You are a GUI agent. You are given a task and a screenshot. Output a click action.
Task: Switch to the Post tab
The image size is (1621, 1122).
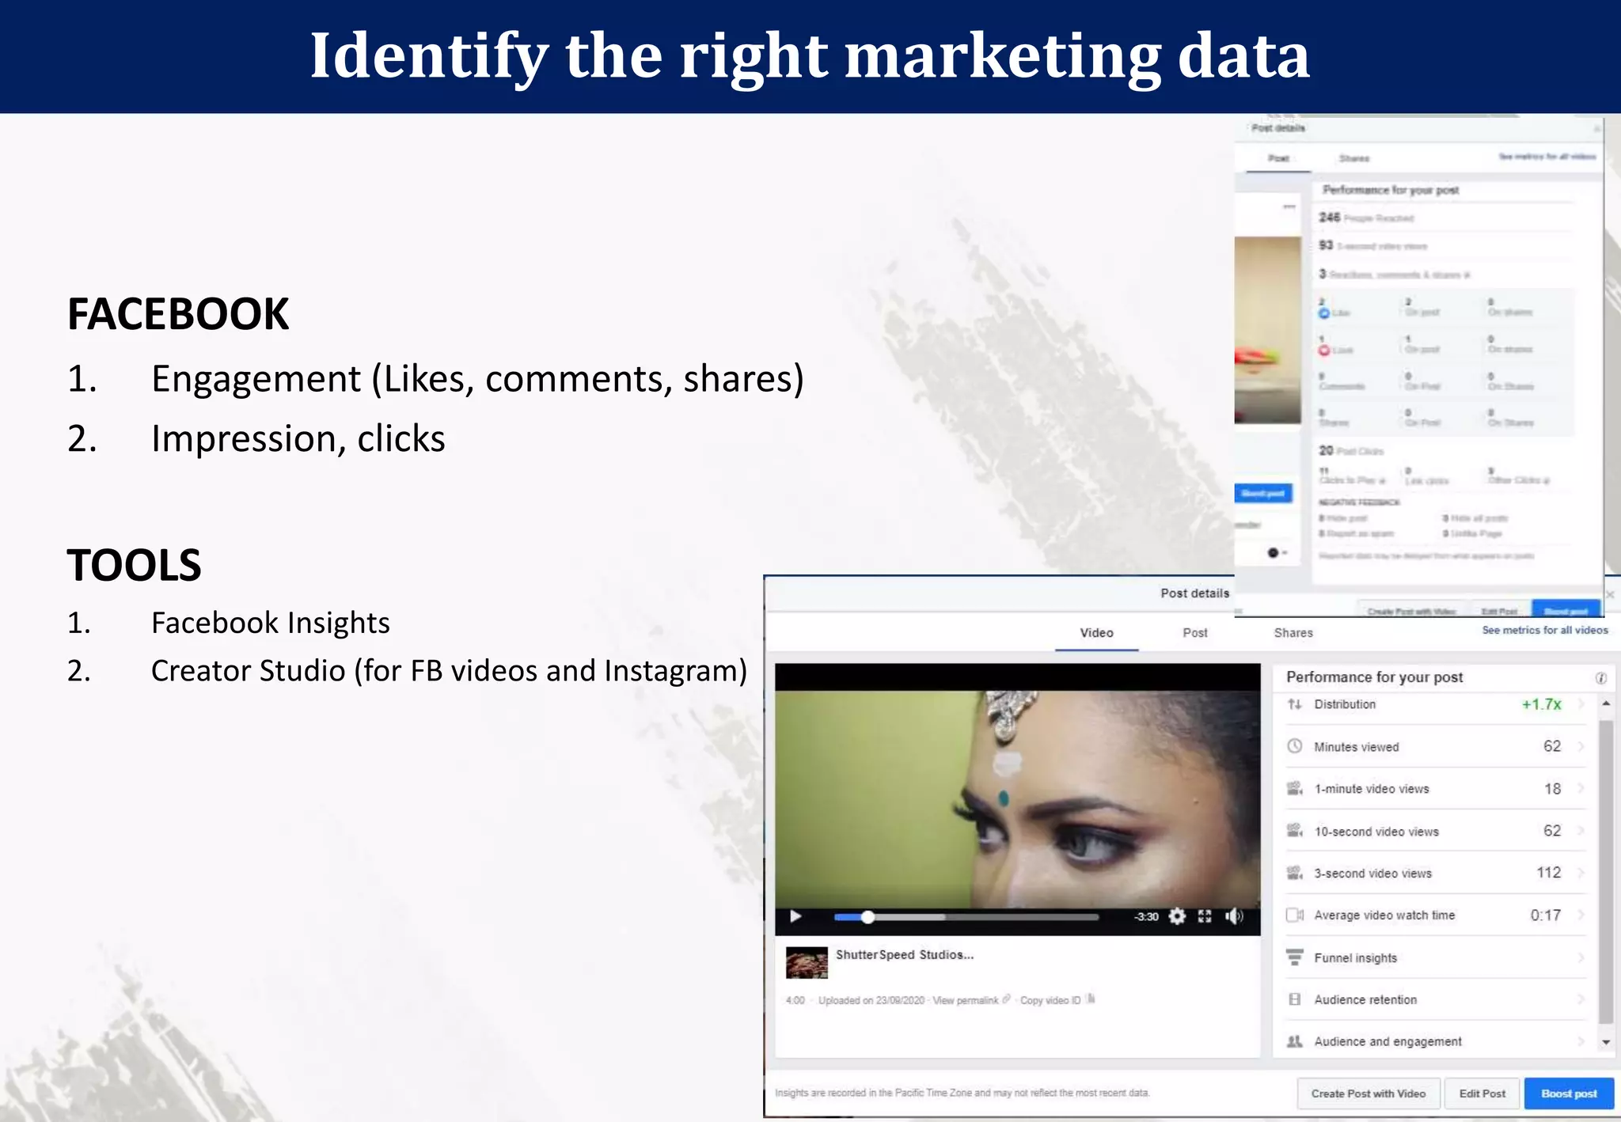[1194, 633]
